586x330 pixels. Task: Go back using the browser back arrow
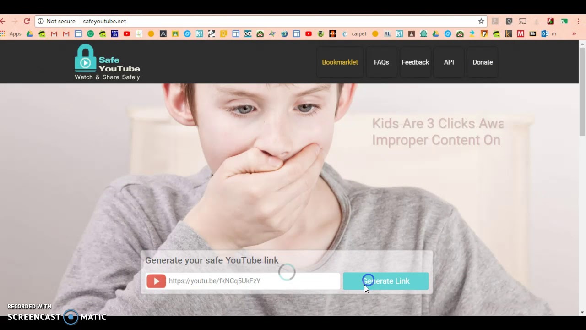[x=3, y=21]
